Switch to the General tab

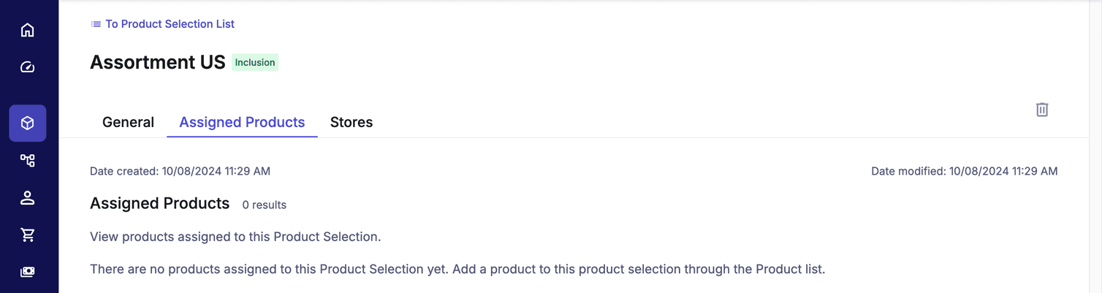coord(128,122)
